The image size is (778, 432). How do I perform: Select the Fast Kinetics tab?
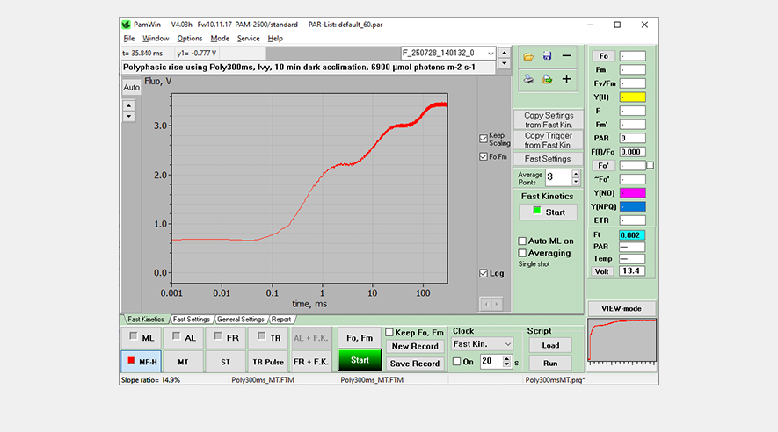click(x=145, y=320)
